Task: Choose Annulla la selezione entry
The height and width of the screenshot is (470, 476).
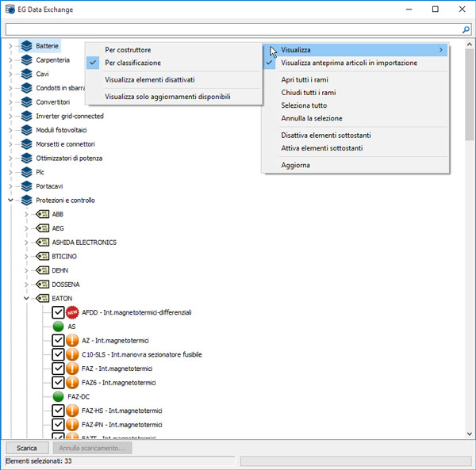Action: [355, 119]
